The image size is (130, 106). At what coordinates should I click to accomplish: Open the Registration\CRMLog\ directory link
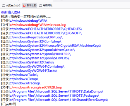36,37
